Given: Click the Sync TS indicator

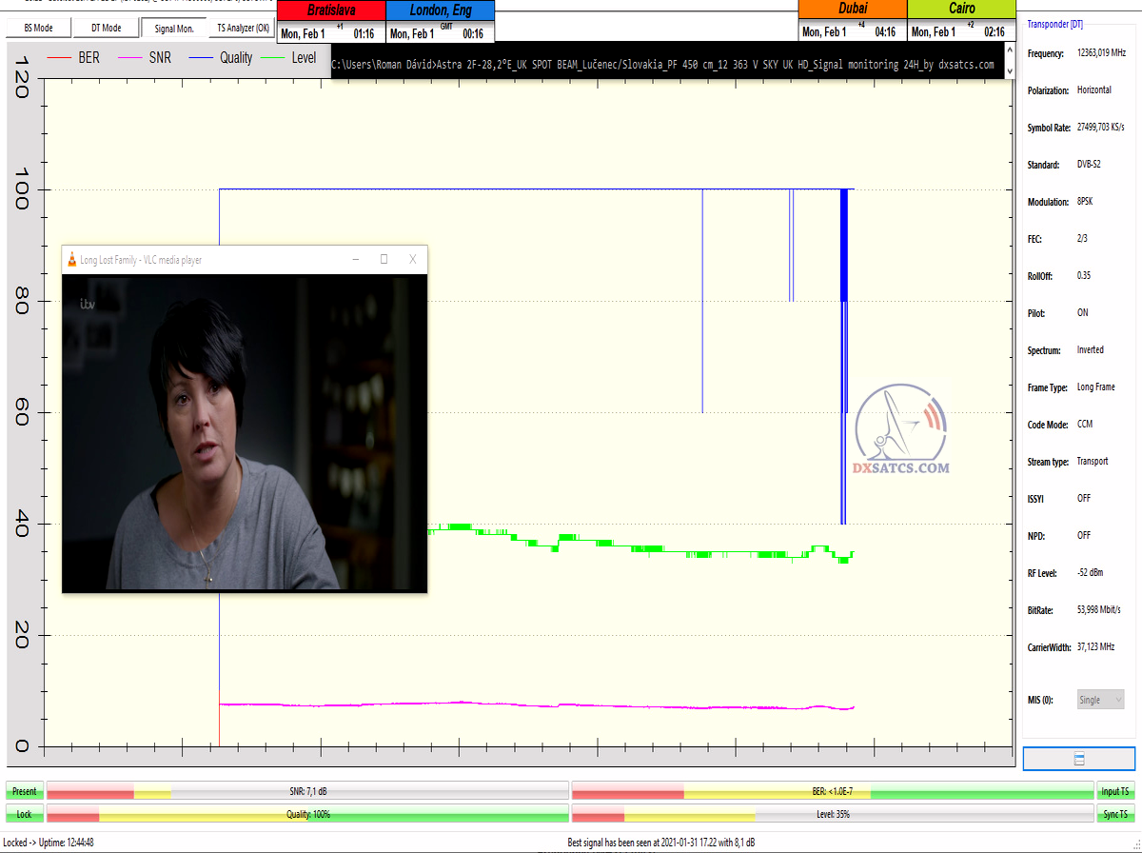Looking at the screenshot, I should pos(1115,814).
